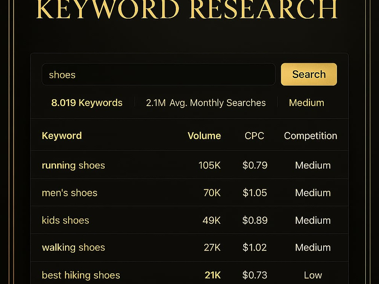
Task: Click the 105K volume value
Action: (210, 165)
